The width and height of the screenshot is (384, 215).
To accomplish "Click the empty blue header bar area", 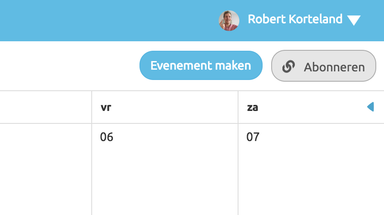I will (108, 21).
